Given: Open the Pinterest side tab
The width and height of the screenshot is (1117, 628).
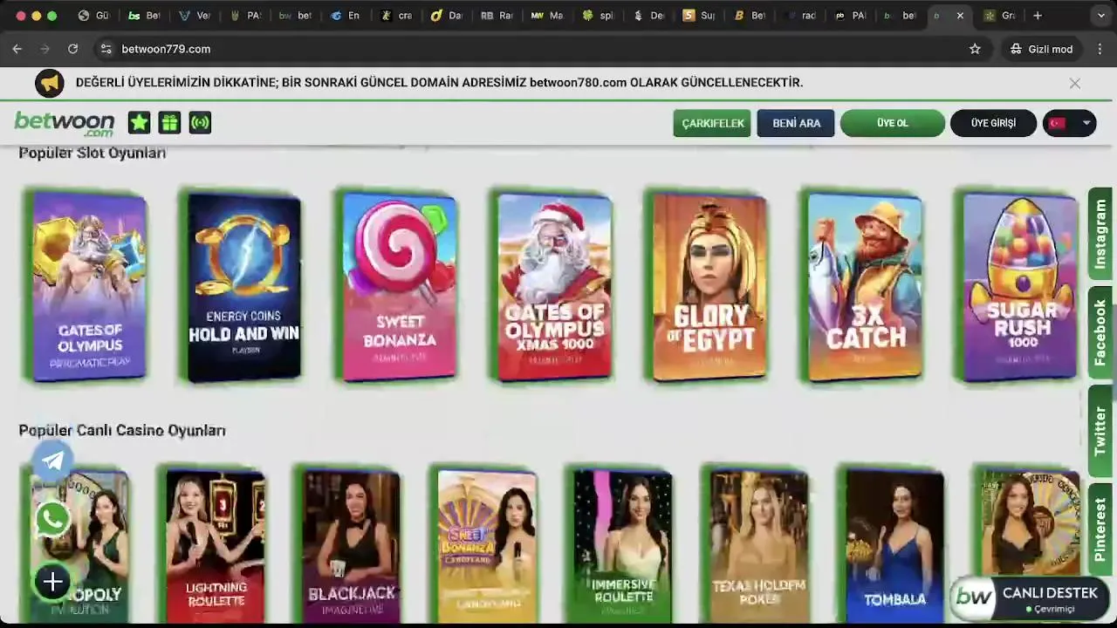Looking at the screenshot, I should [x=1100, y=529].
